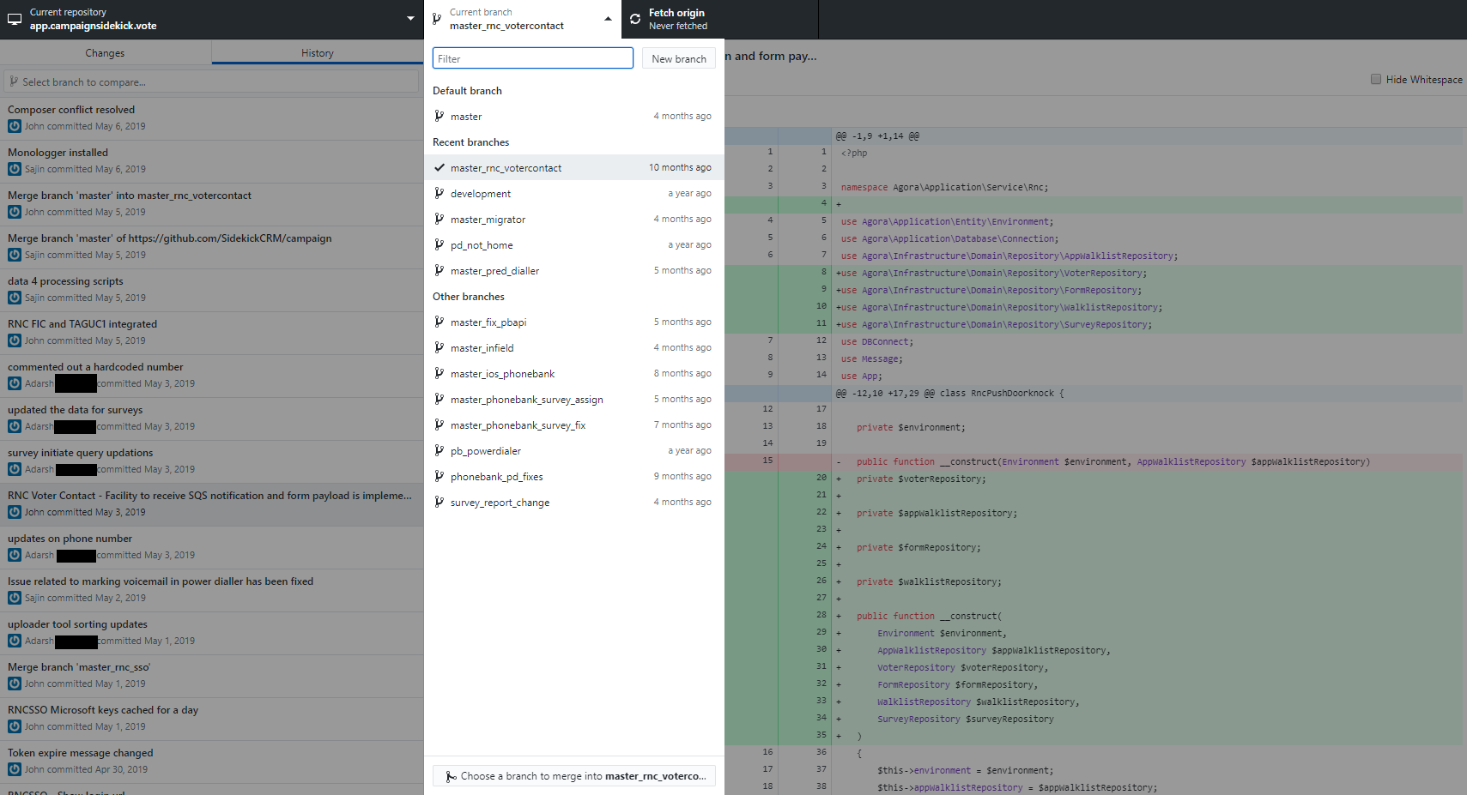Click the Fetch origin sync icon
This screenshot has width=1467, height=795.
click(635, 19)
